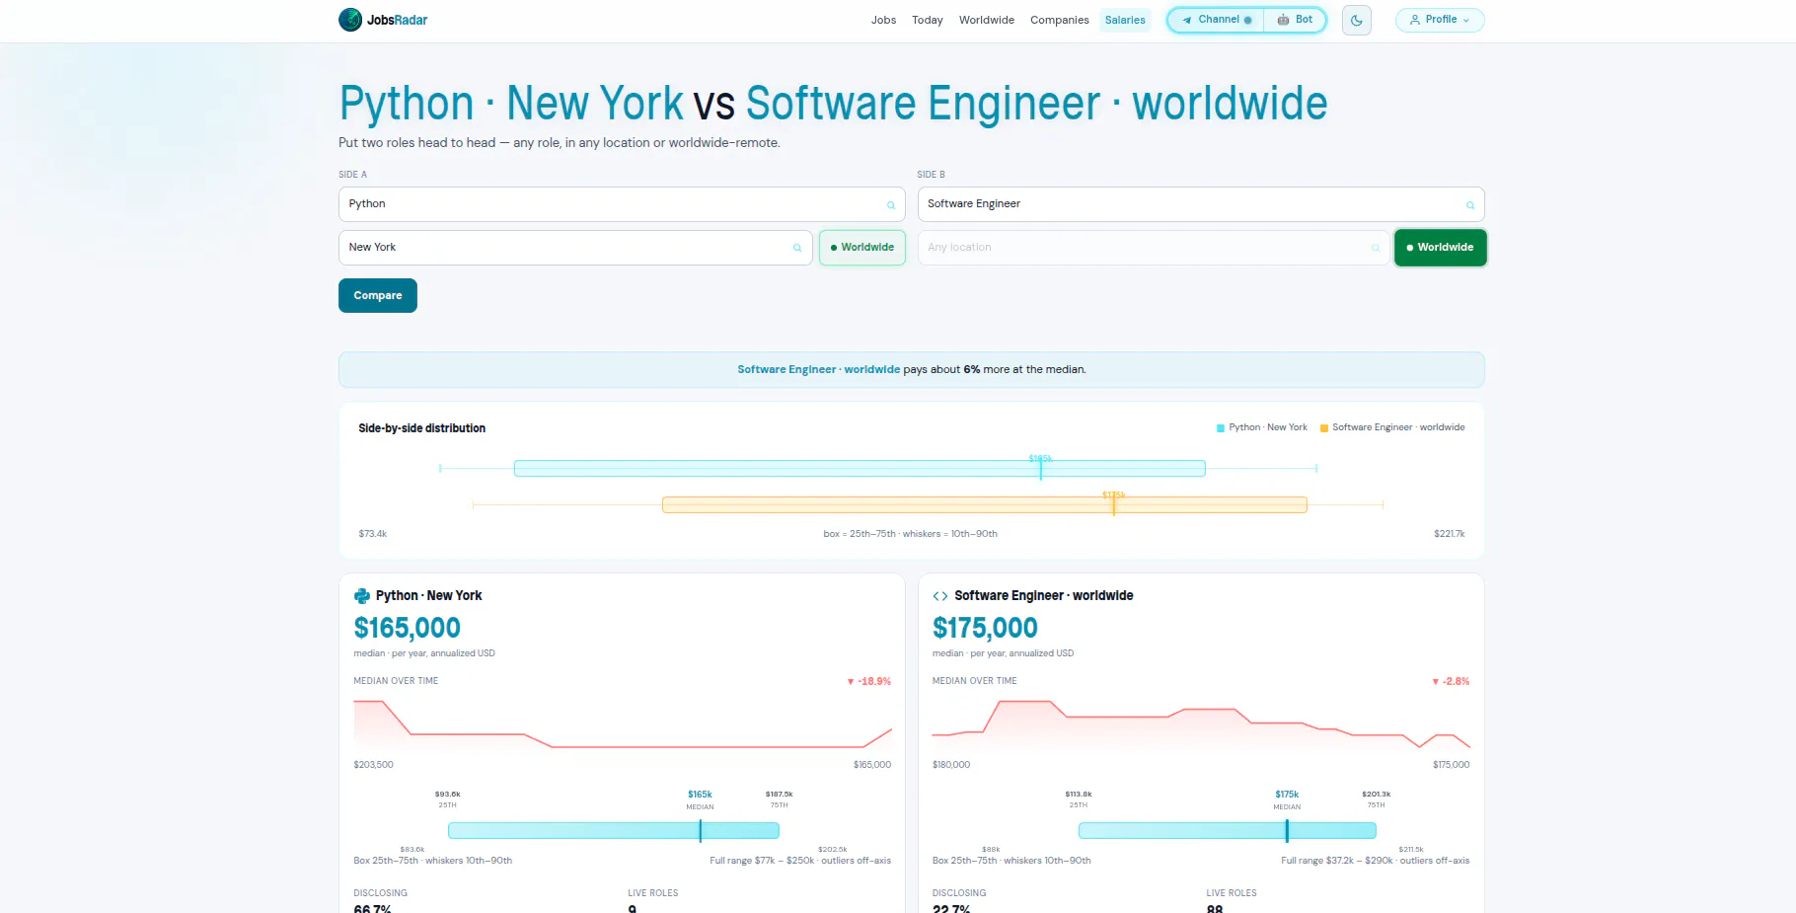Click the Side A role input with Python
This screenshot has width=1796, height=913.
pyautogui.click(x=622, y=204)
